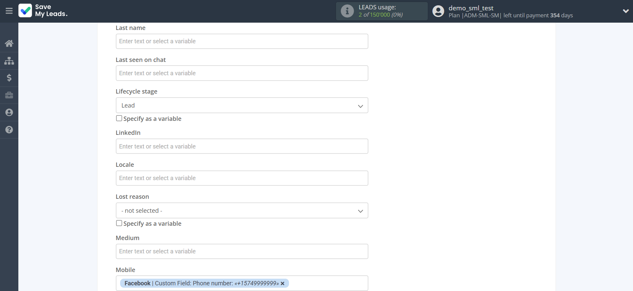Open the connections sitemap icon
Viewport: 633px width, 291px height.
click(x=9, y=61)
